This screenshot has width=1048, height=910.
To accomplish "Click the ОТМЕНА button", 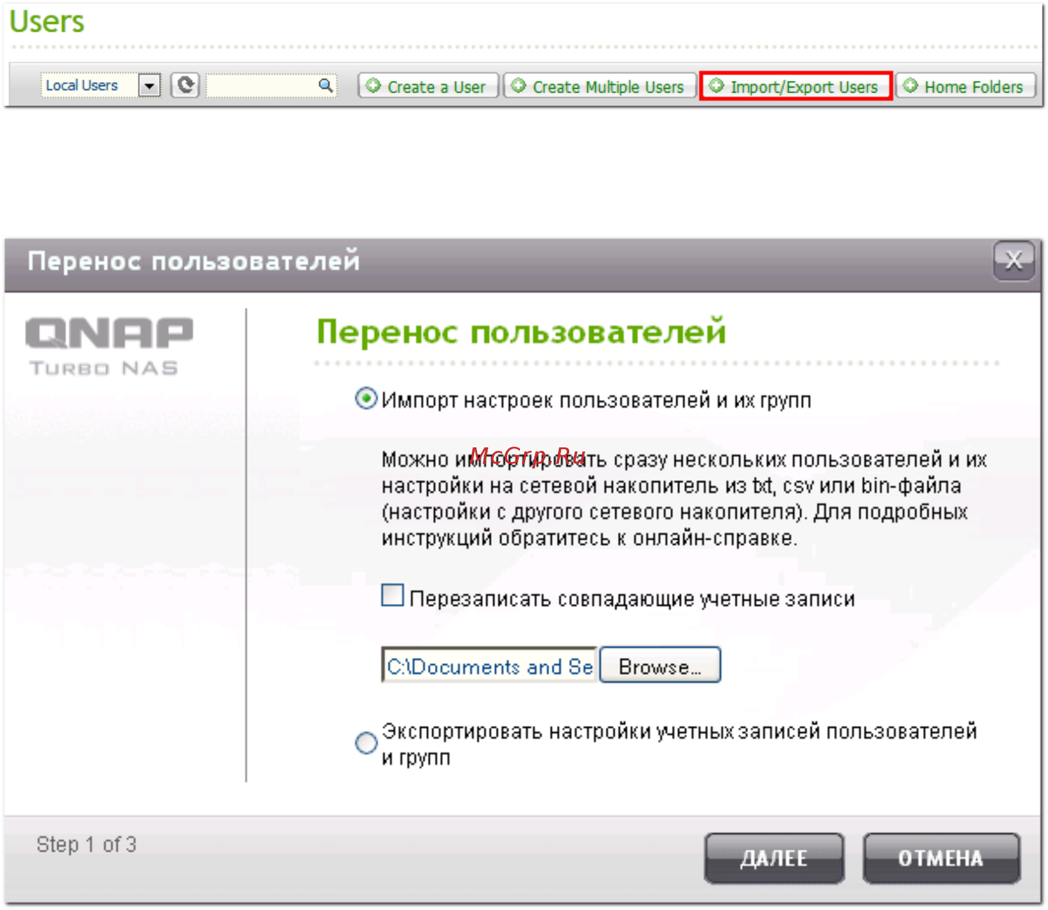I will point(941,858).
